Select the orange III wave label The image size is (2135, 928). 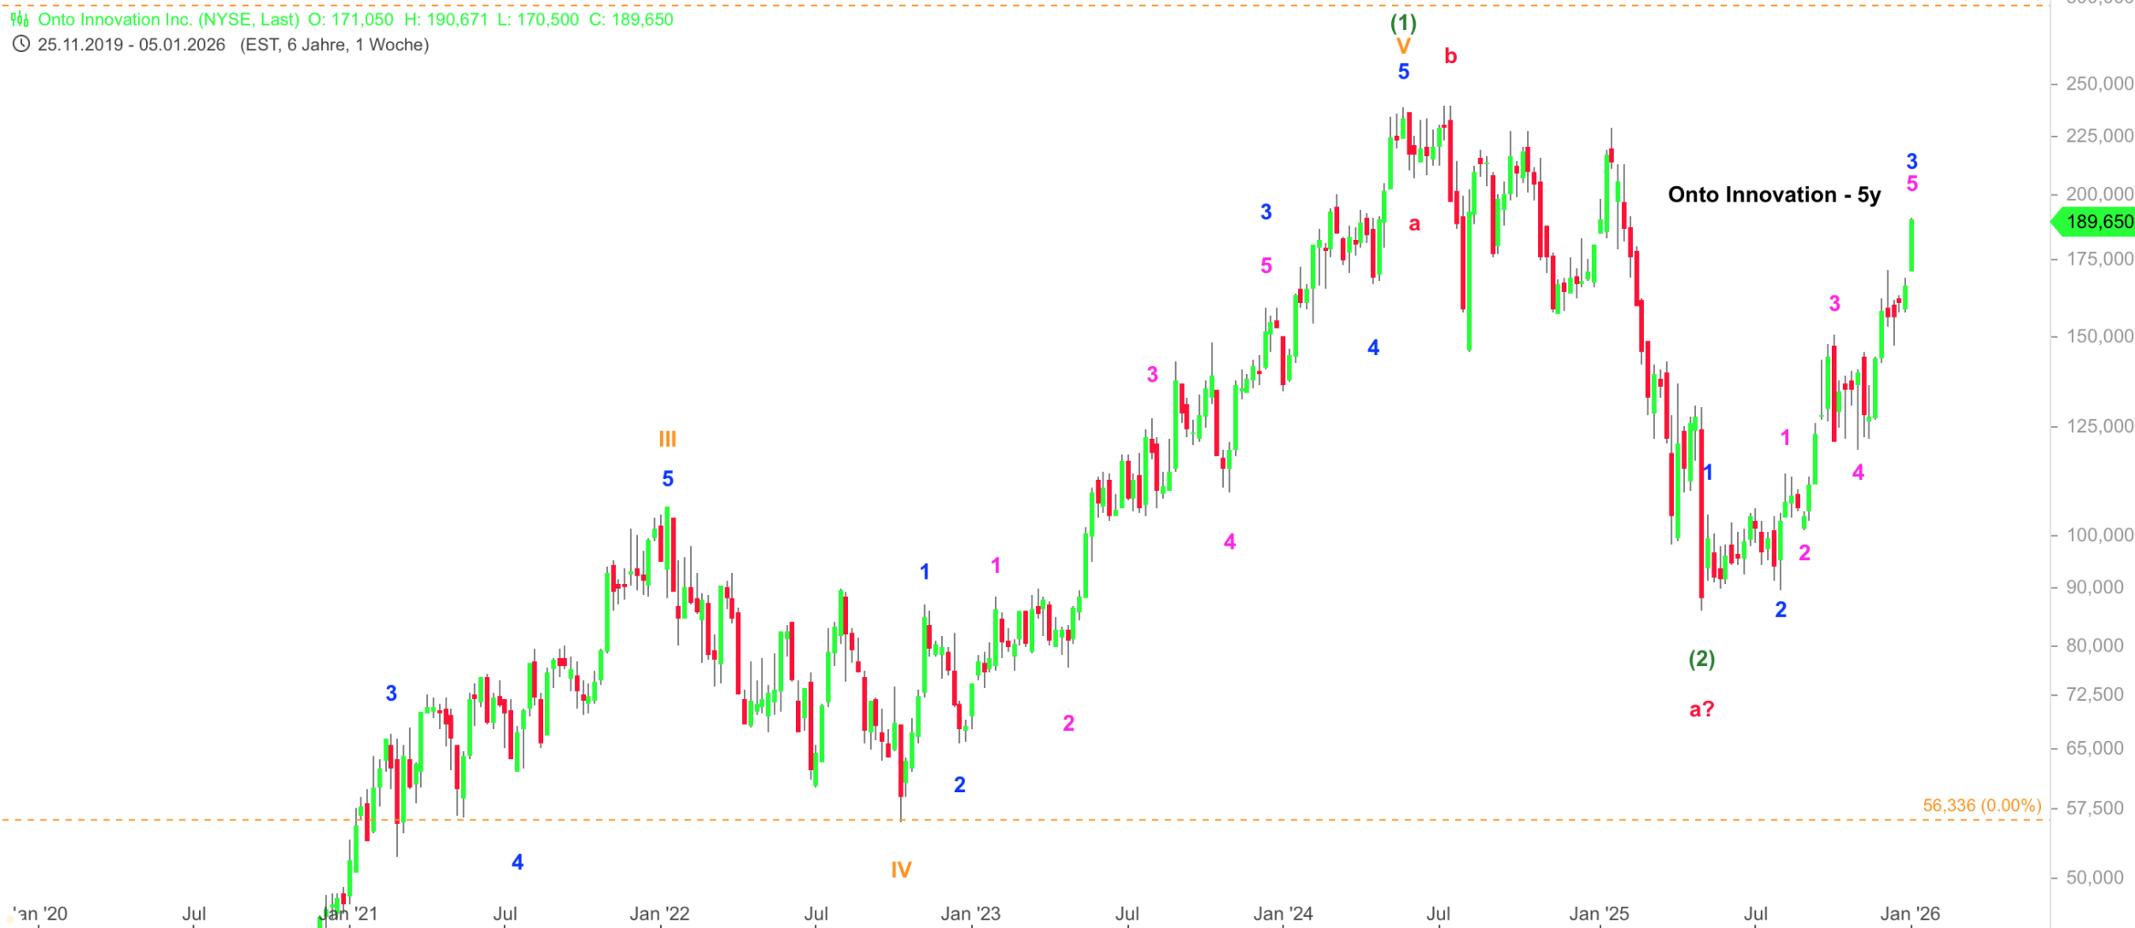coord(667,439)
